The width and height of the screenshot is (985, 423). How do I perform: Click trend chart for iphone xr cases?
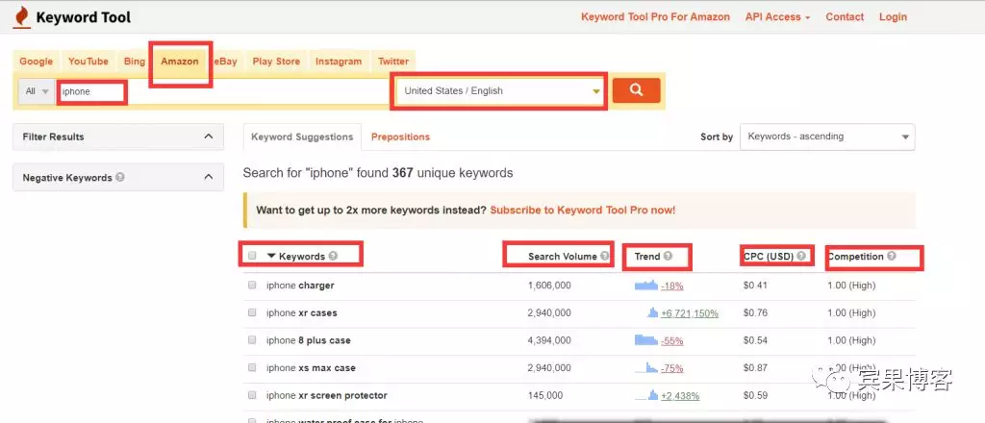tap(653, 312)
